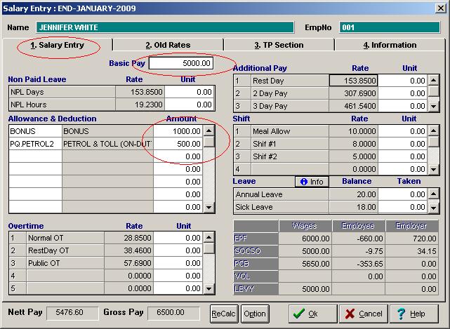This screenshot has width=450, height=329.
Task: Click the BONUS code cell
Action: point(36,131)
